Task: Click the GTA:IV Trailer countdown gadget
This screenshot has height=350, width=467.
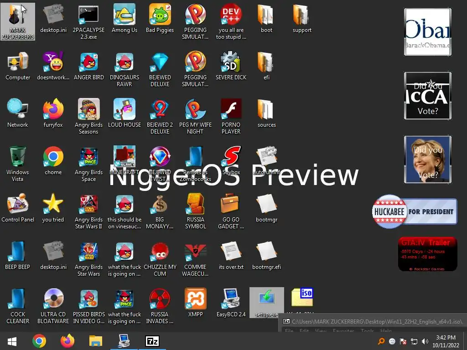Action: click(x=427, y=254)
